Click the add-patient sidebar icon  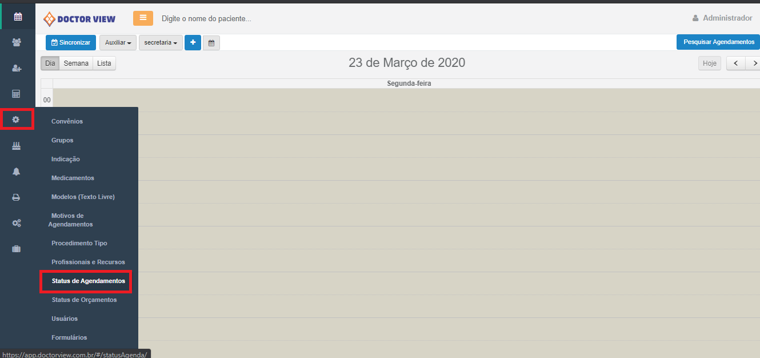click(17, 68)
